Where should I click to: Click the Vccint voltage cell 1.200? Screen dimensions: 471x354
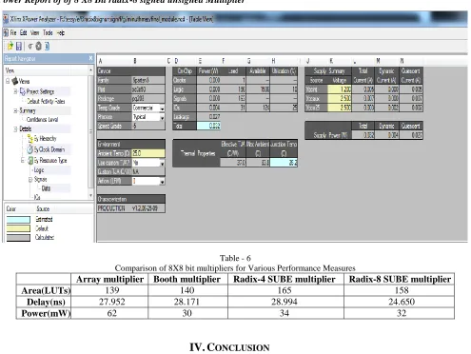point(340,89)
